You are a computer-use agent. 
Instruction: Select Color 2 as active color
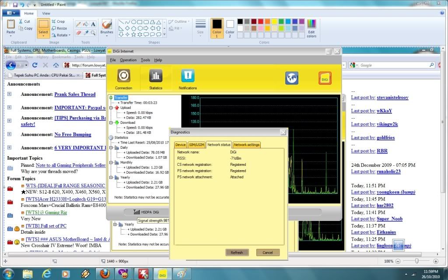click(230, 28)
